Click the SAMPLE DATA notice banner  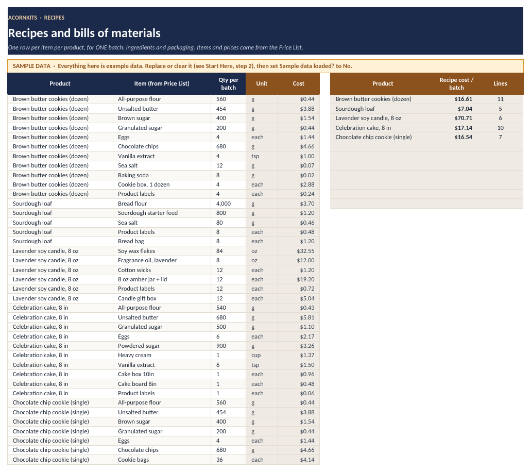click(x=265, y=66)
